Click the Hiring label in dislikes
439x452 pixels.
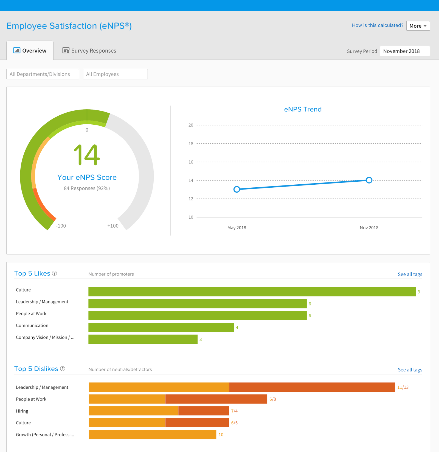[22, 411]
